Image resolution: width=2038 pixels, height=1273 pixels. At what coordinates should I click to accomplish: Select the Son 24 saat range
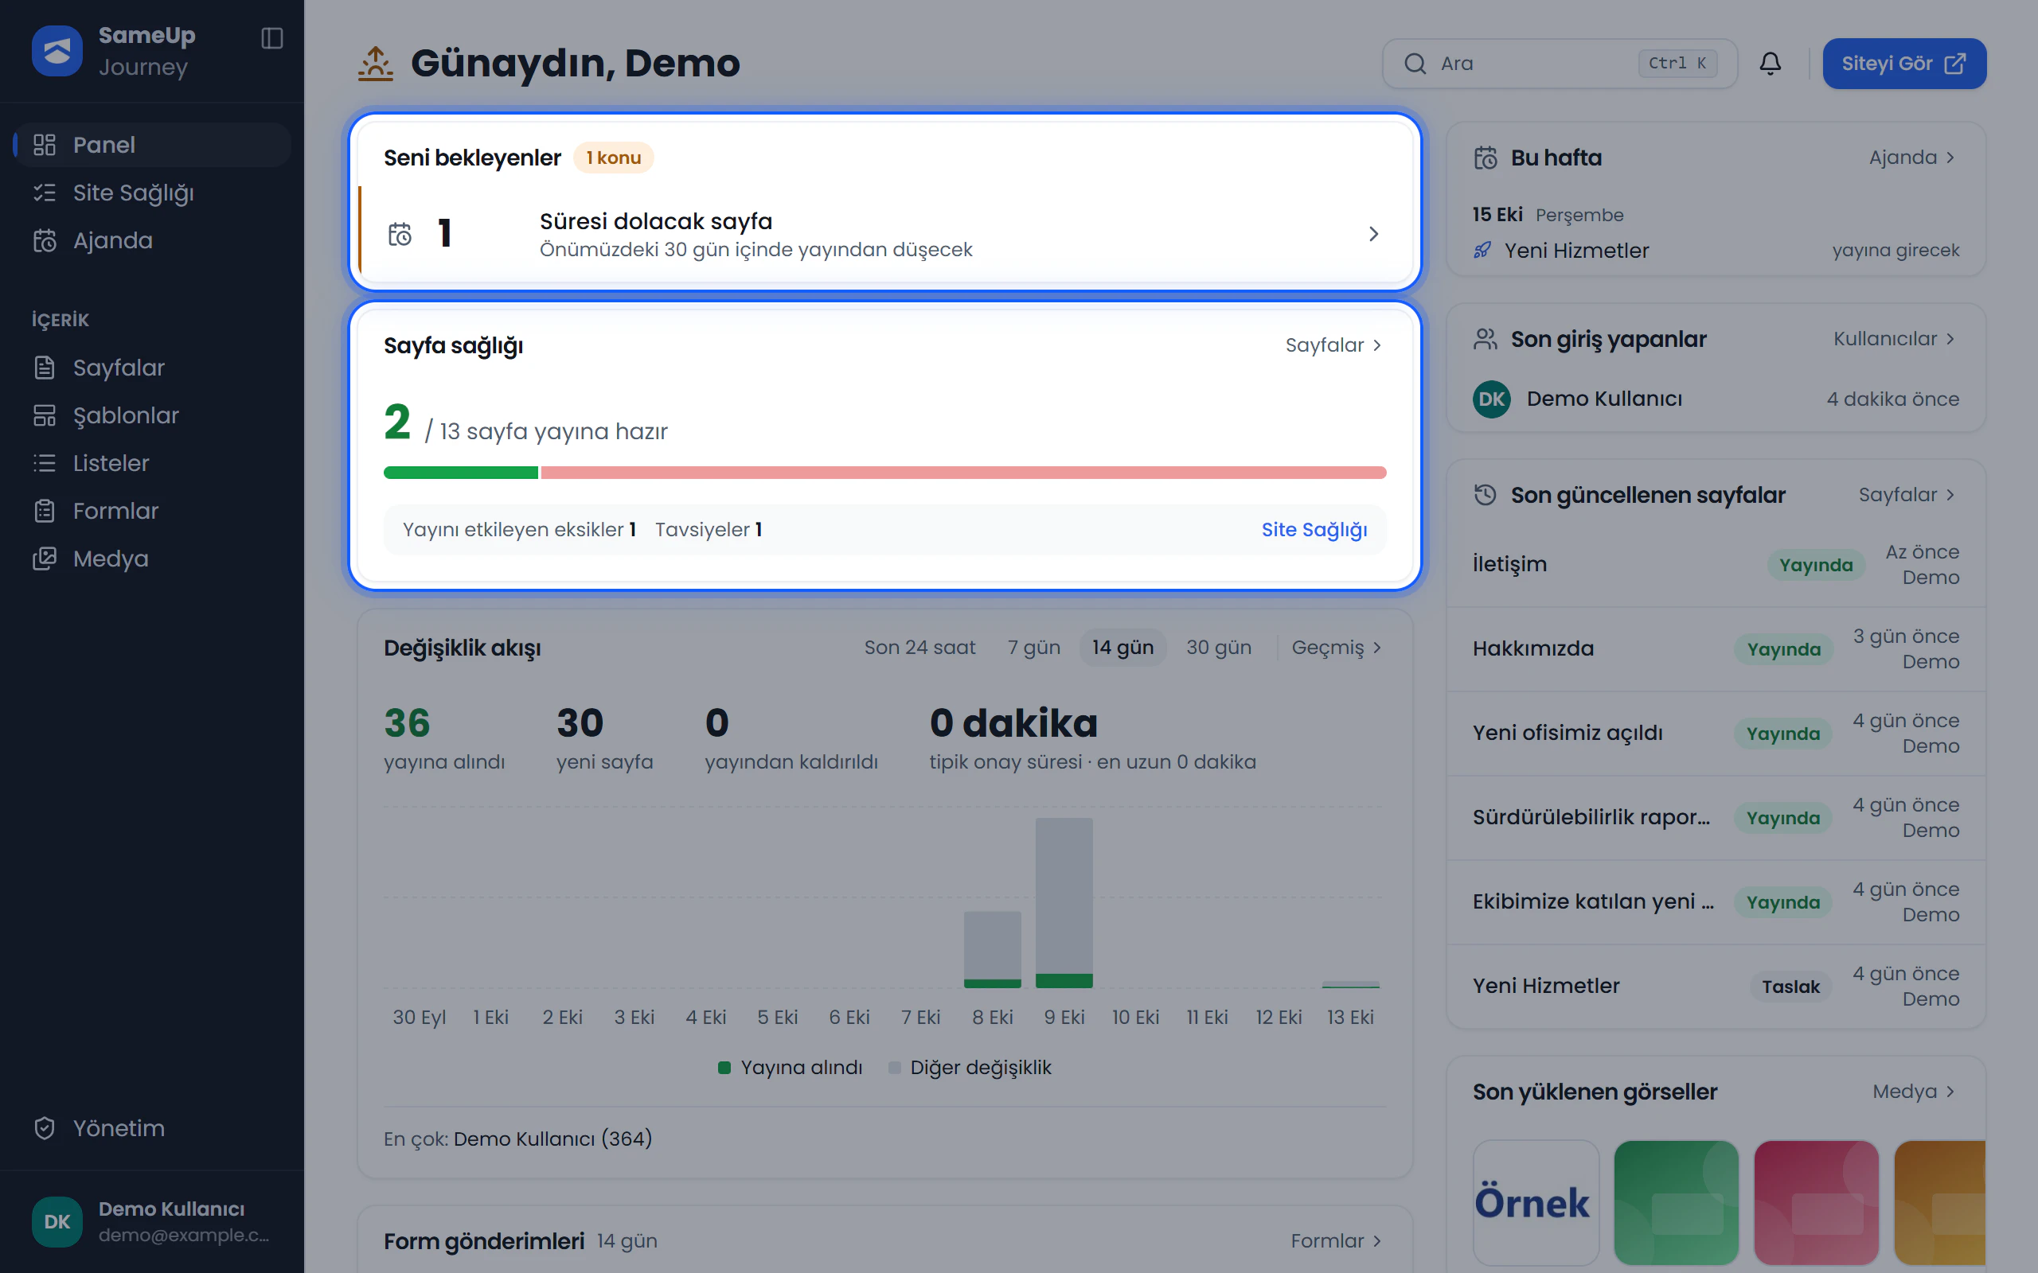[919, 648]
